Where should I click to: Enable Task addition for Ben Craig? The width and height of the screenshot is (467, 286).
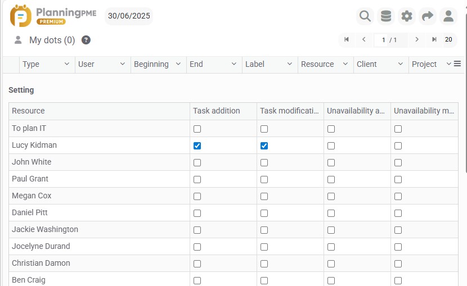pyautogui.click(x=197, y=280)
